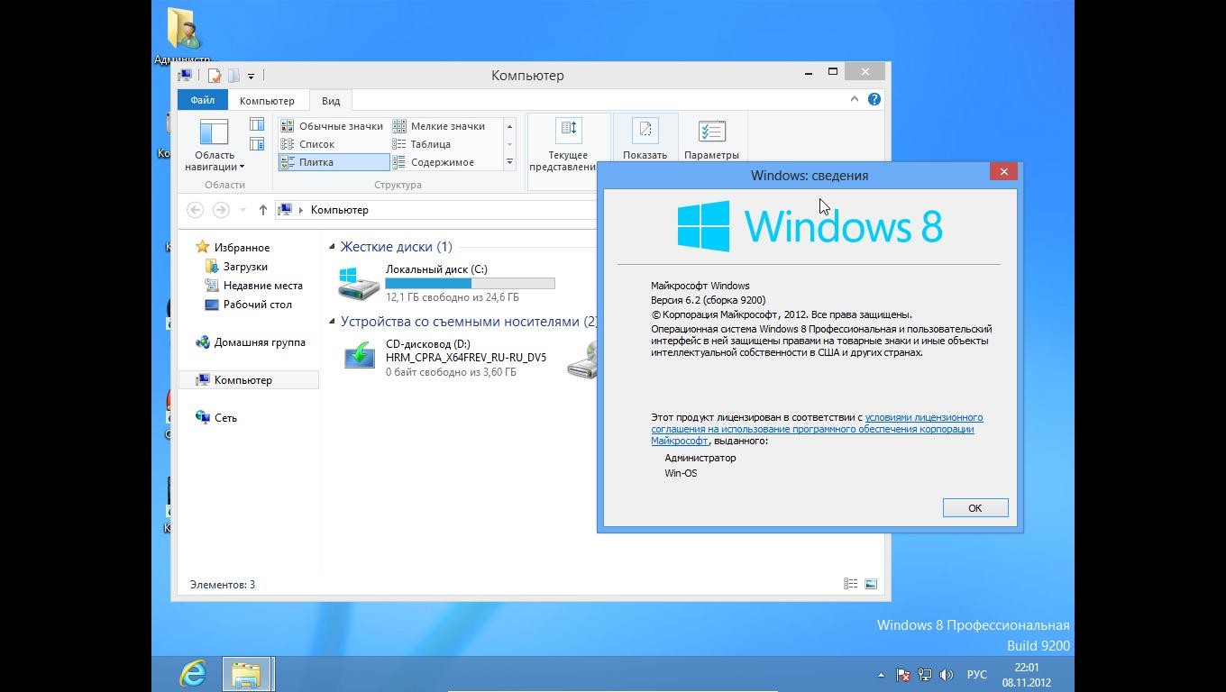Select Загрузки in the navigation tree
The width and height of the screenshot is (1226, 692).
(x=245, y=267)
